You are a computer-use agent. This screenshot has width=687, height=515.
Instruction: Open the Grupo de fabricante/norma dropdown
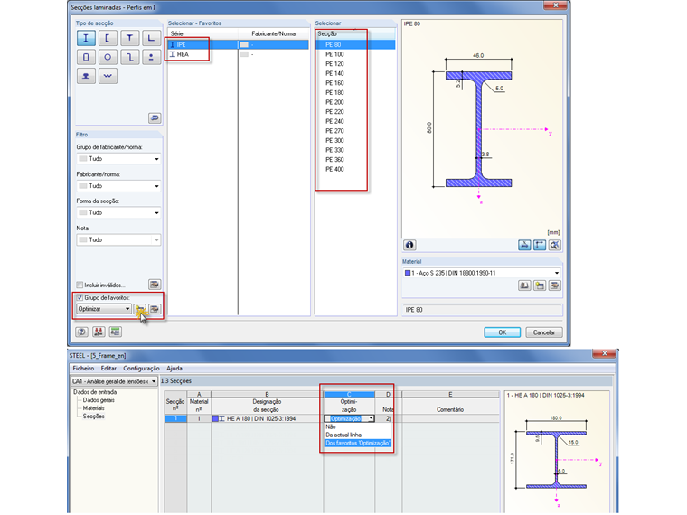tap(118, 159)
